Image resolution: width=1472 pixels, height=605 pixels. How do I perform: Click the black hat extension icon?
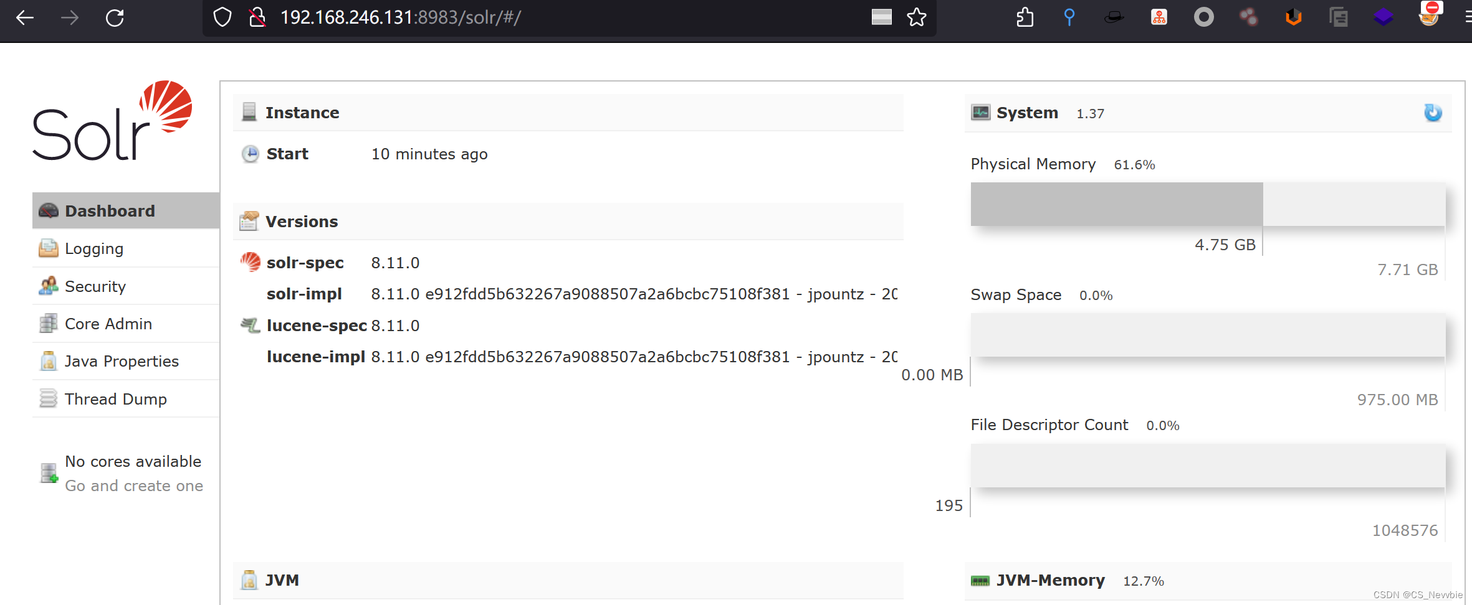(x=1114, y=17)
